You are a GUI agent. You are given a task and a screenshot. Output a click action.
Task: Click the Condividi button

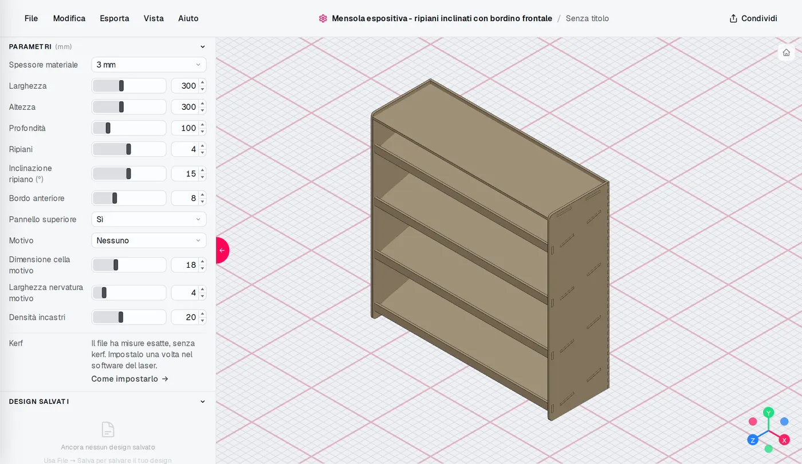point(753,18)
